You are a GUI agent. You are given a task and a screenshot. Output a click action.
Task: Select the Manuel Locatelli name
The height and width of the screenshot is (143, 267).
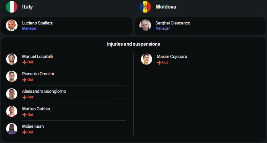(37, 57)
